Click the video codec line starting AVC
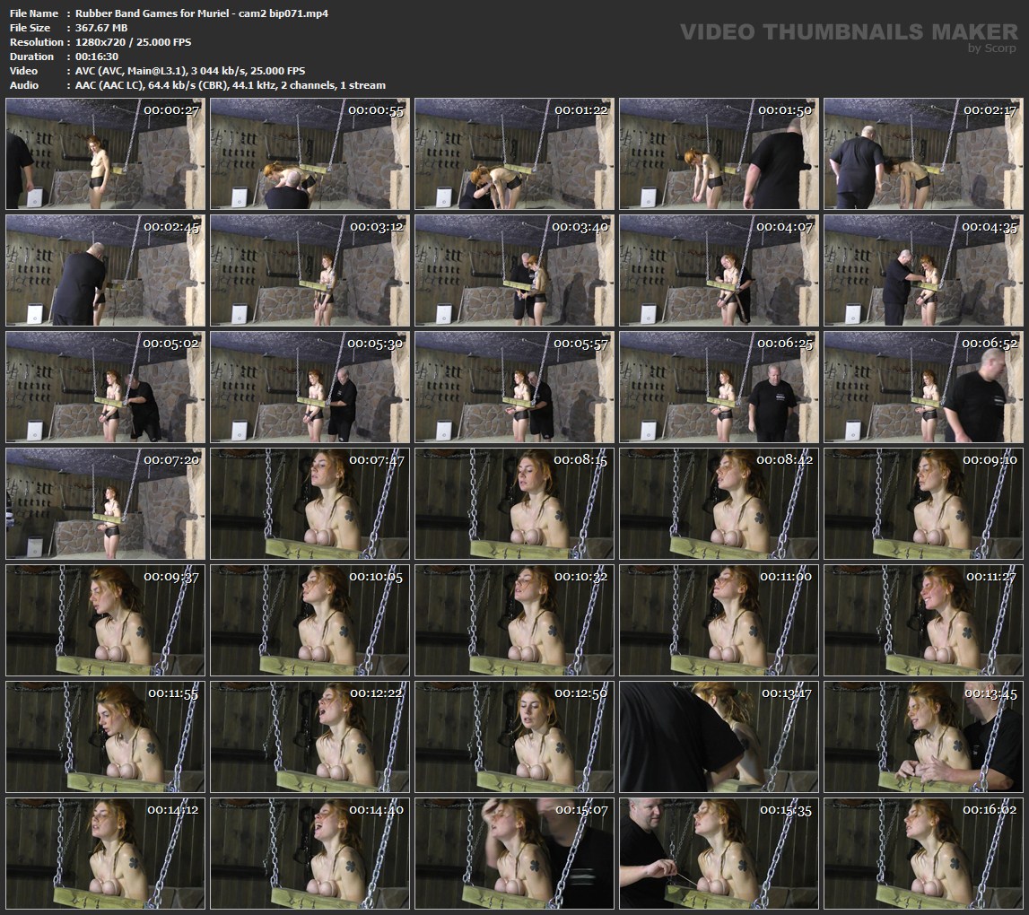The height and width of the screenshot is (915, 1029). (189, 71)
